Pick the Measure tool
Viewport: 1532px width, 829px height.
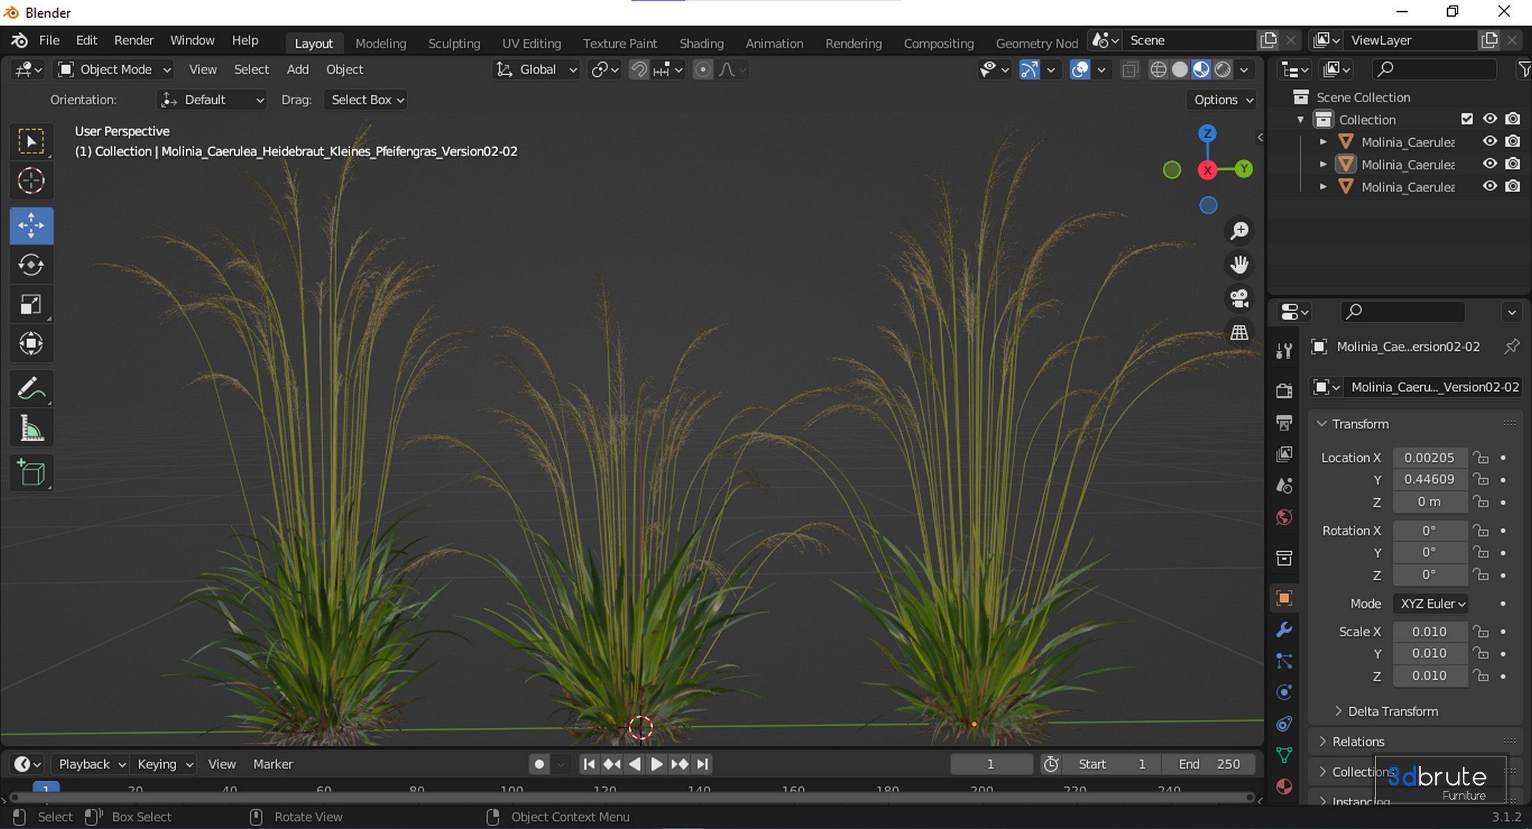pyautogui.click(x=31, y=429)
